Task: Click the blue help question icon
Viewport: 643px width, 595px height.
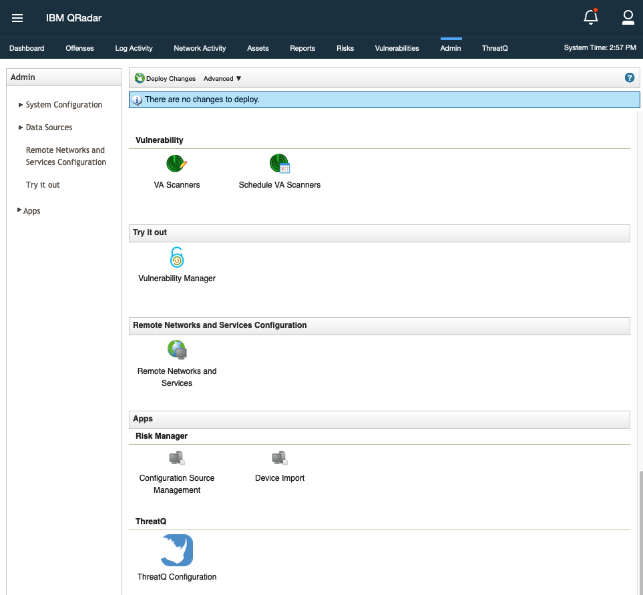Action: coord(630,77)
